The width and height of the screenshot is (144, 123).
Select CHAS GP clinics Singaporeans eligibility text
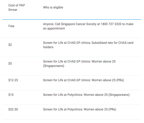pyautogui.click(x=79, y=64)
